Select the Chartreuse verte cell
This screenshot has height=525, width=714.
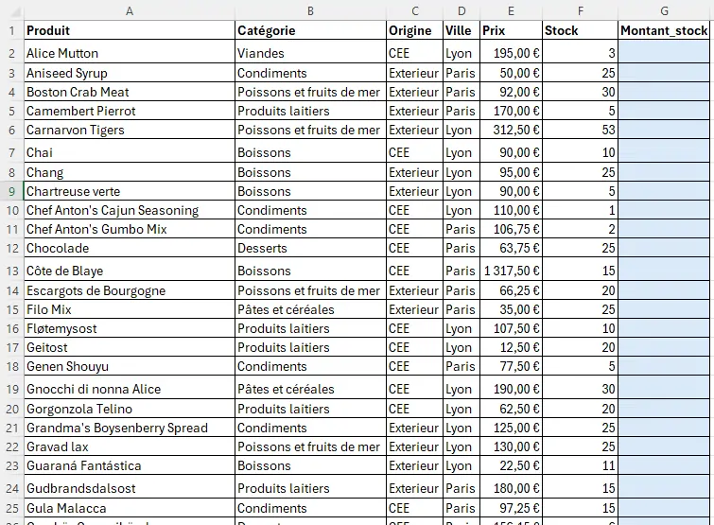[x=130, y=191]
